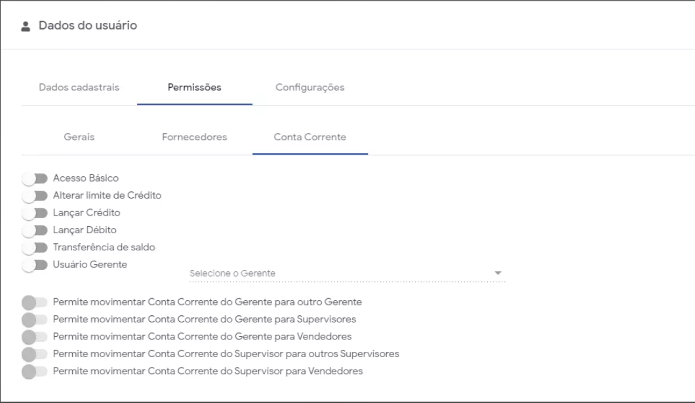Enable Gerente para Supervisores movement toggle

coord(35,320)
